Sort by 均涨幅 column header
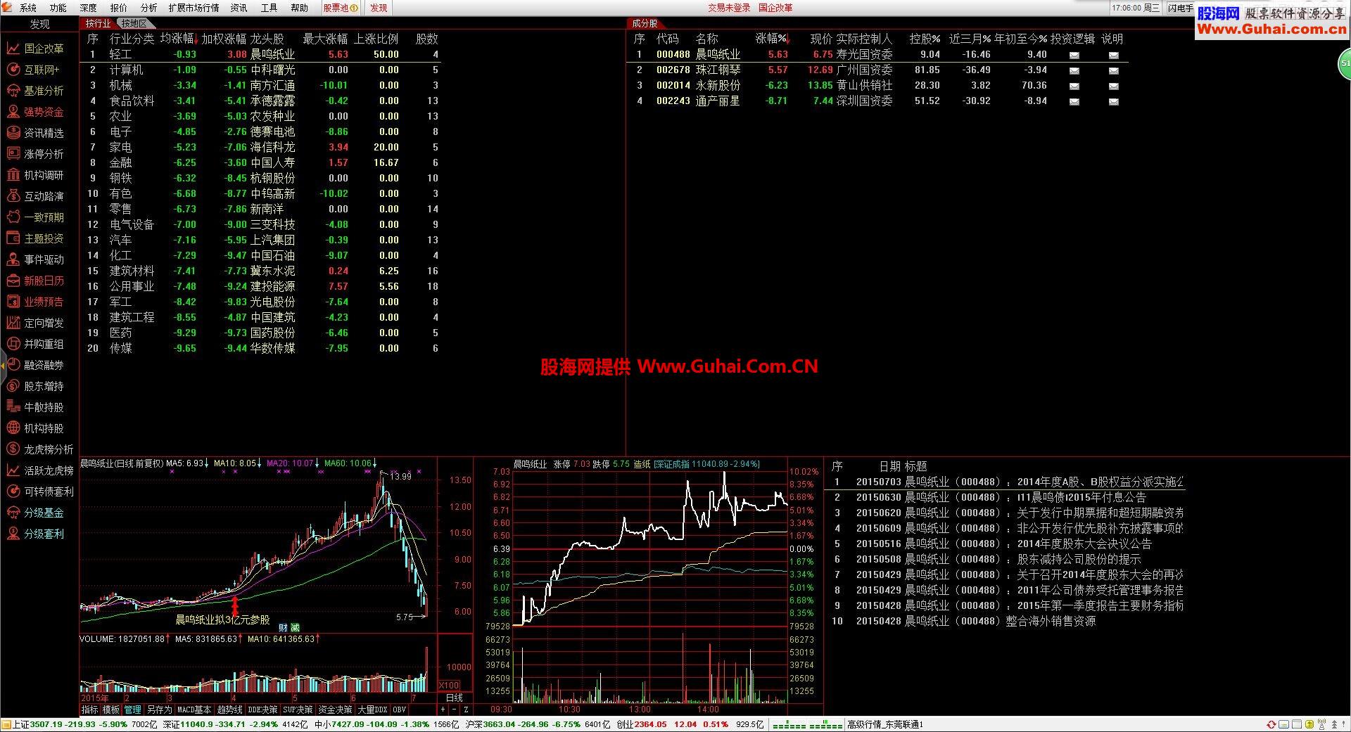Screen dimensions: 1351x732 click(x=179, y=39)
